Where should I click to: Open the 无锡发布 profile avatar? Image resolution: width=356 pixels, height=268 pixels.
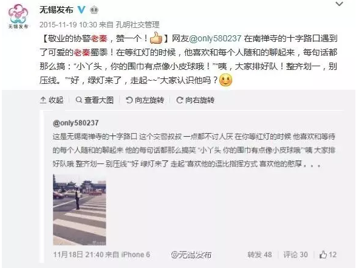pyautogui.click(x=18, y=17)
